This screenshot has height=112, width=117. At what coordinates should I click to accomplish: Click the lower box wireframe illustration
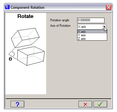31,56
